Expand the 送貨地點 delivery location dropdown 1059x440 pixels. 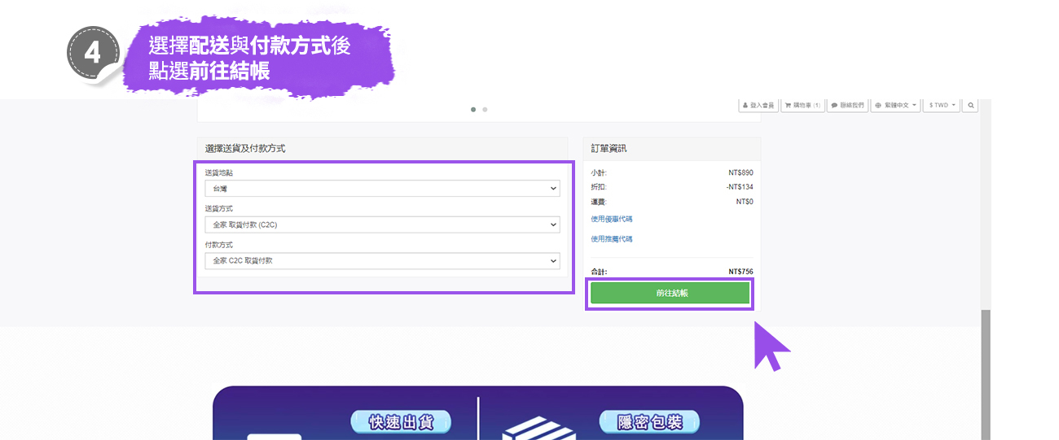click(x=382, y=189)
